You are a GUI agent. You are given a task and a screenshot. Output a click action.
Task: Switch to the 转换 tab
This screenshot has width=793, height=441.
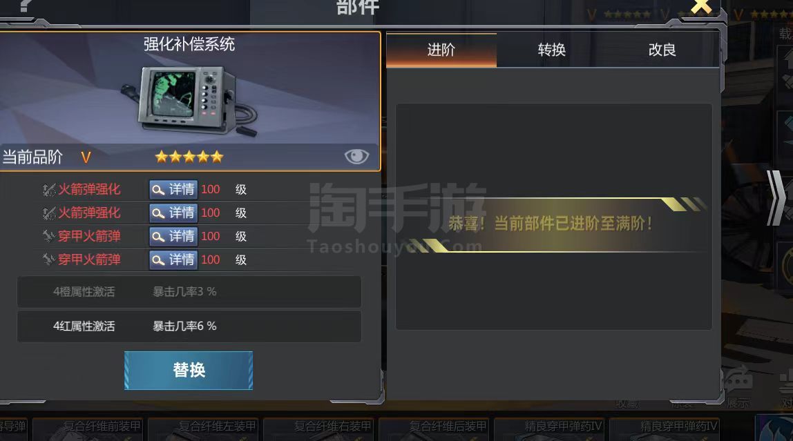[552, 50]
